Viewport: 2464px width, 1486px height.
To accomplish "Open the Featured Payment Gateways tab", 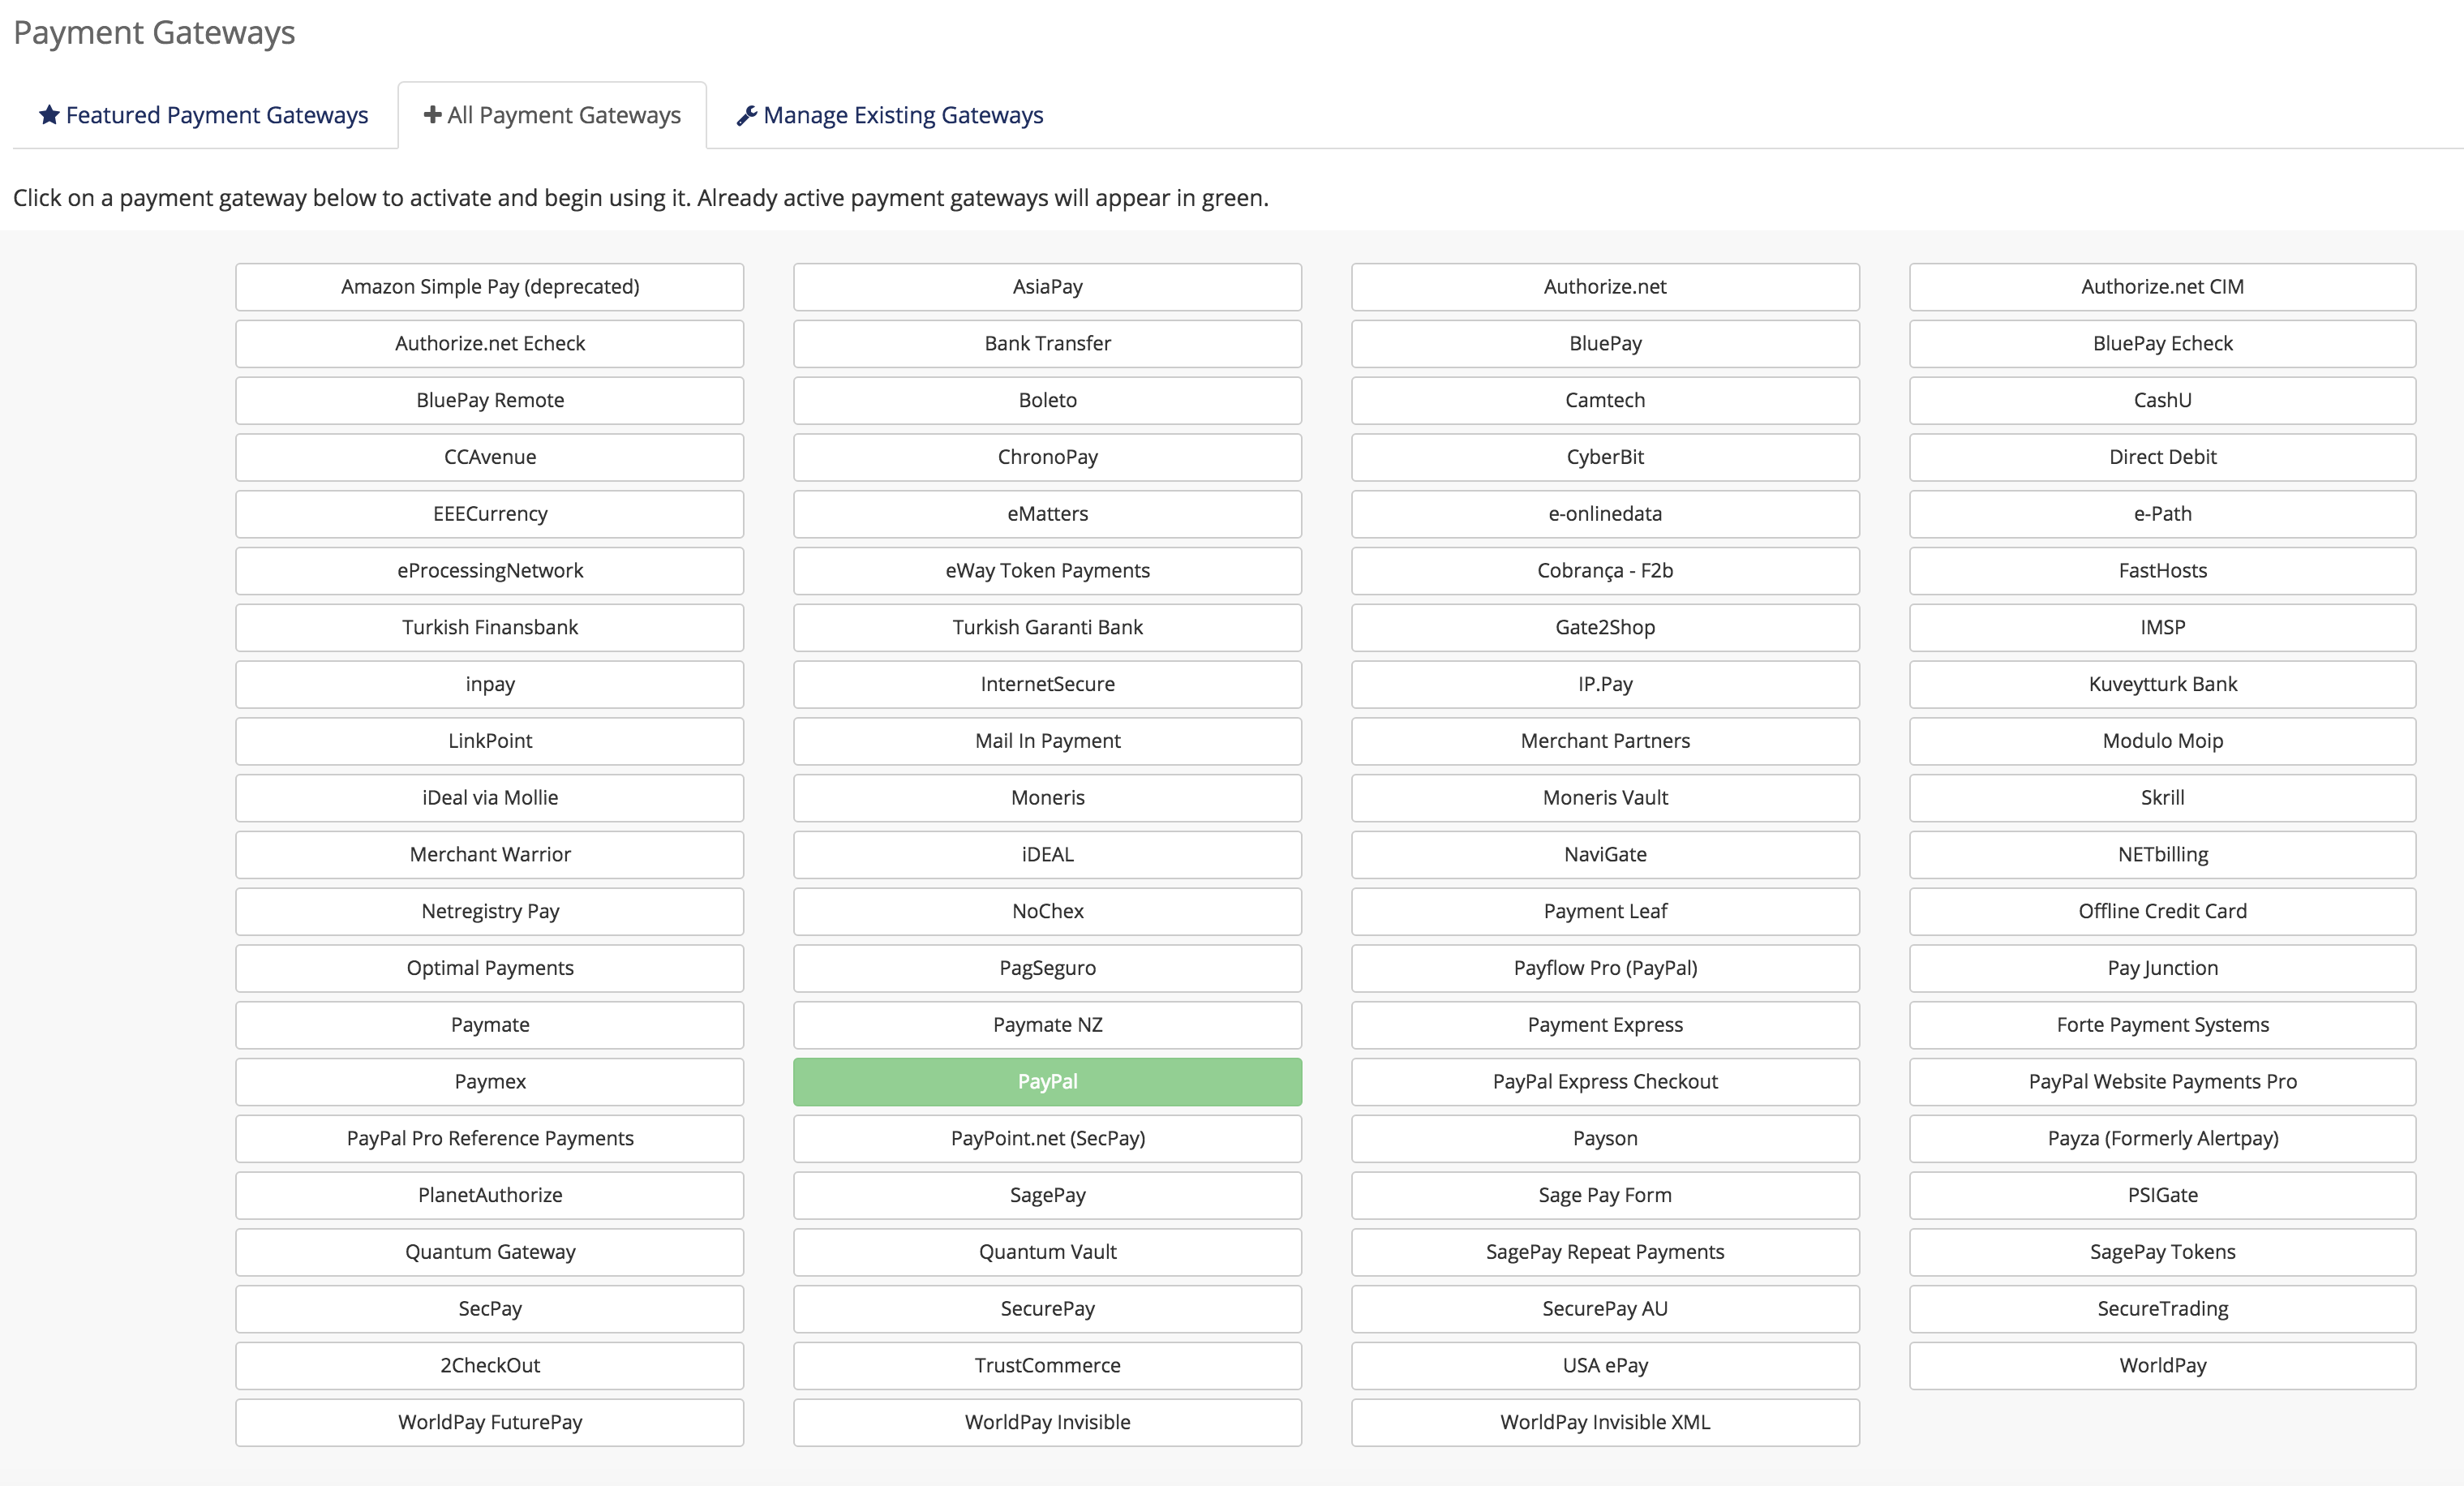I will click(216, 115).
